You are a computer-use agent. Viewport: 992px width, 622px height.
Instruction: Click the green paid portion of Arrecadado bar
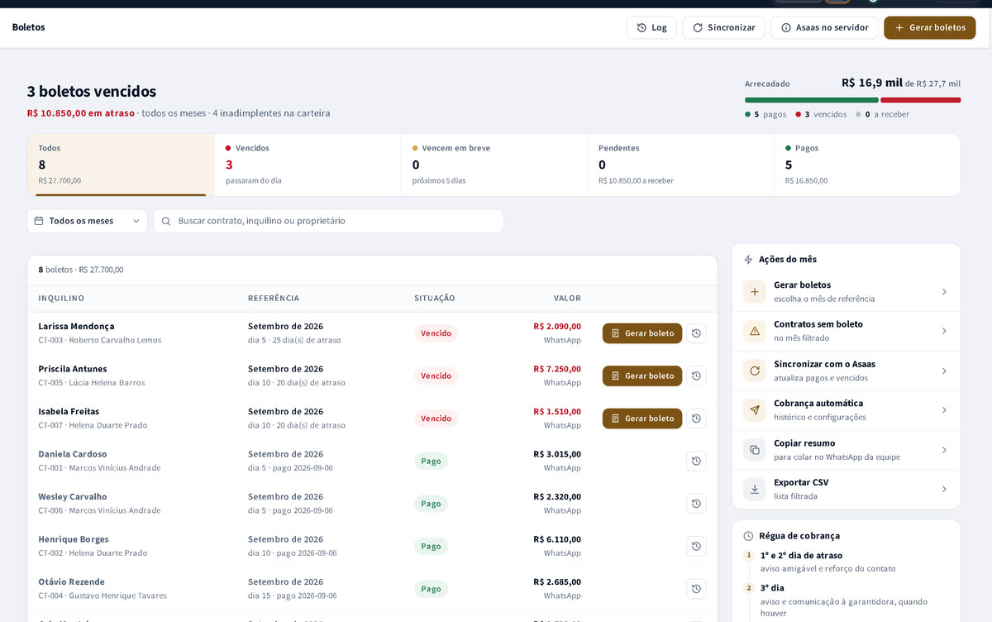coord(811,100)
